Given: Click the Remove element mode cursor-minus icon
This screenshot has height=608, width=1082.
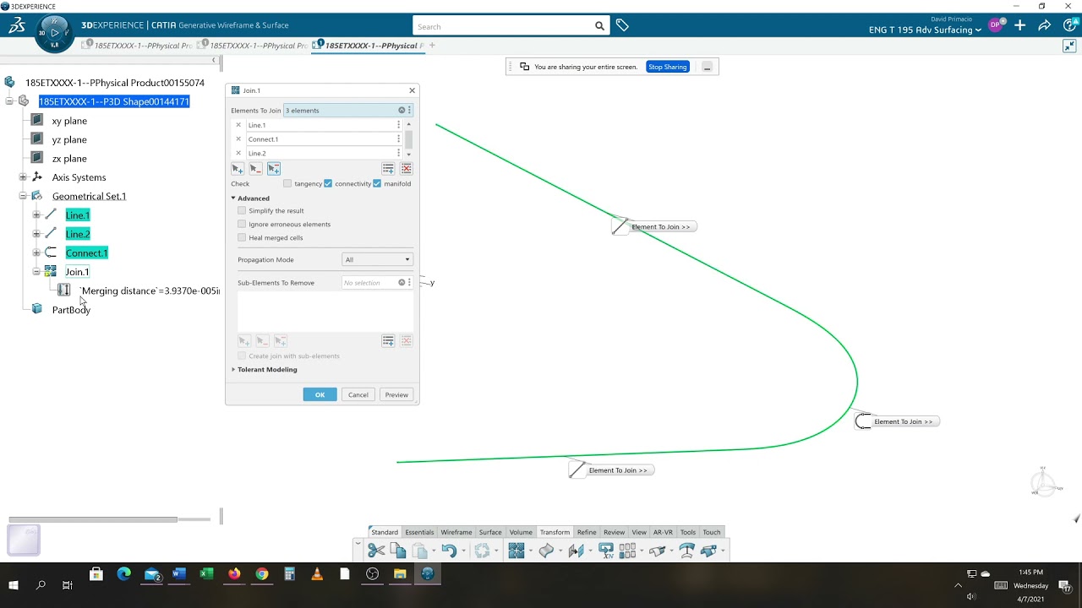Looking at the screenshot, I should (x=255, y=169).
